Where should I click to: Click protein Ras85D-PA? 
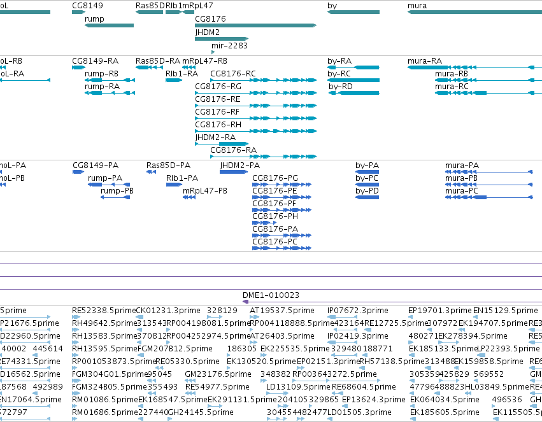168,165
